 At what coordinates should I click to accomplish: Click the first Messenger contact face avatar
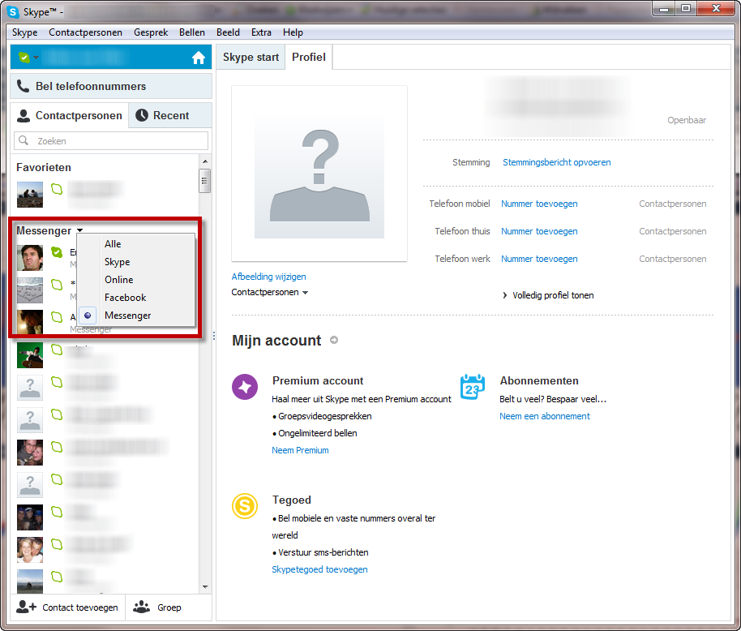pyautogui.click(x=30, y=258)
